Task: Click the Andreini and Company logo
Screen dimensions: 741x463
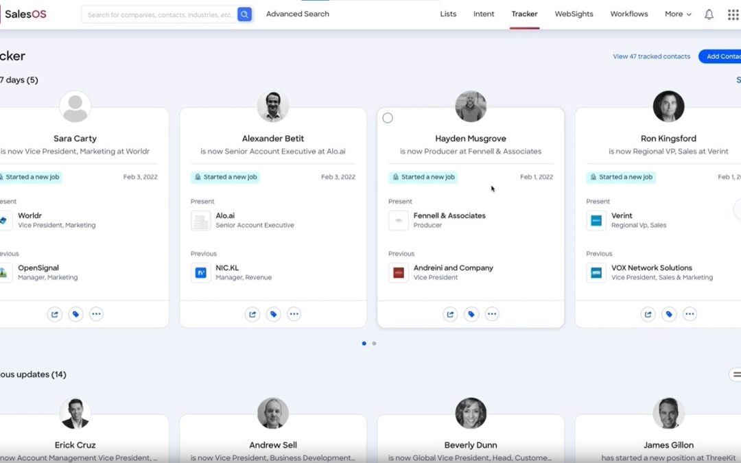Action: 399,272
